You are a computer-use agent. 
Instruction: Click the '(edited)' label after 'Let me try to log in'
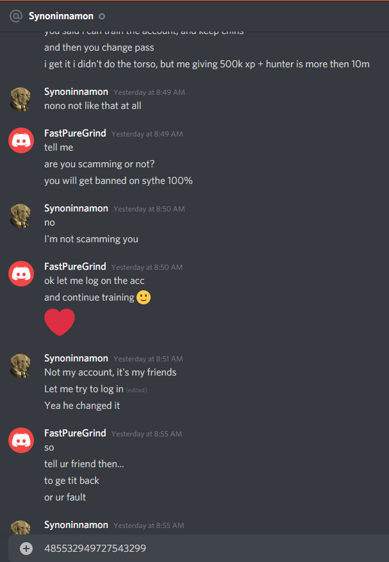click(137, 390)
